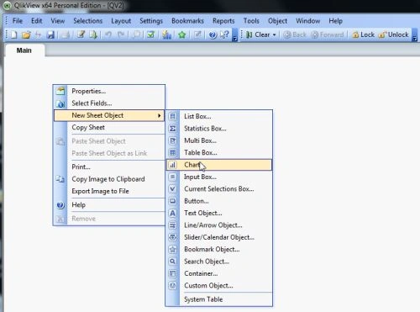The image size is (420, 312).
Task: Open the Tools menu
Action: (251, 21)
